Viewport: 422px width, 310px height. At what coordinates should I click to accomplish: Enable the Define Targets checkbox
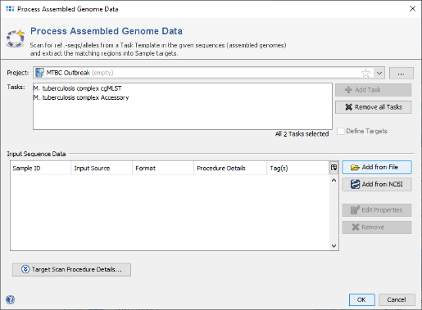(x=341, y=131)
